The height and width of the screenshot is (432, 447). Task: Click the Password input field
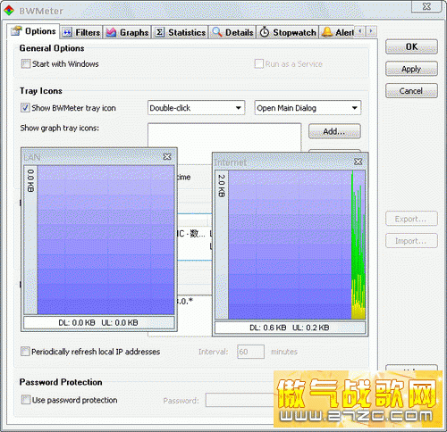coord(240,400)
